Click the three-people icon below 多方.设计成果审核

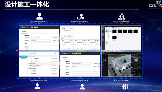click(x=125, y=87)
